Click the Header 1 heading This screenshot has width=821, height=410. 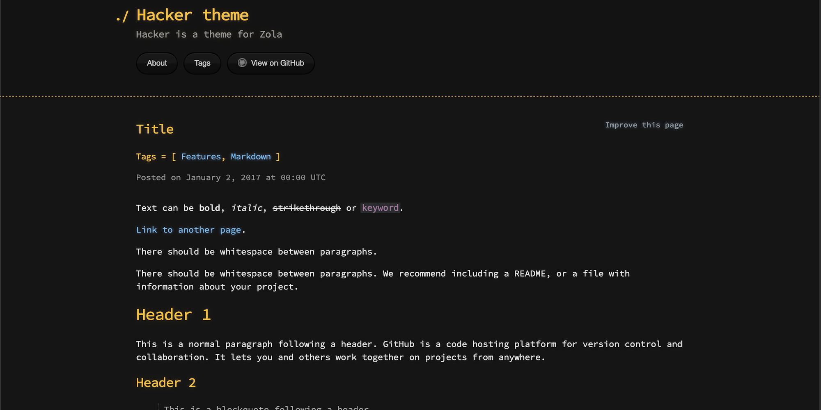pos(173,314)
